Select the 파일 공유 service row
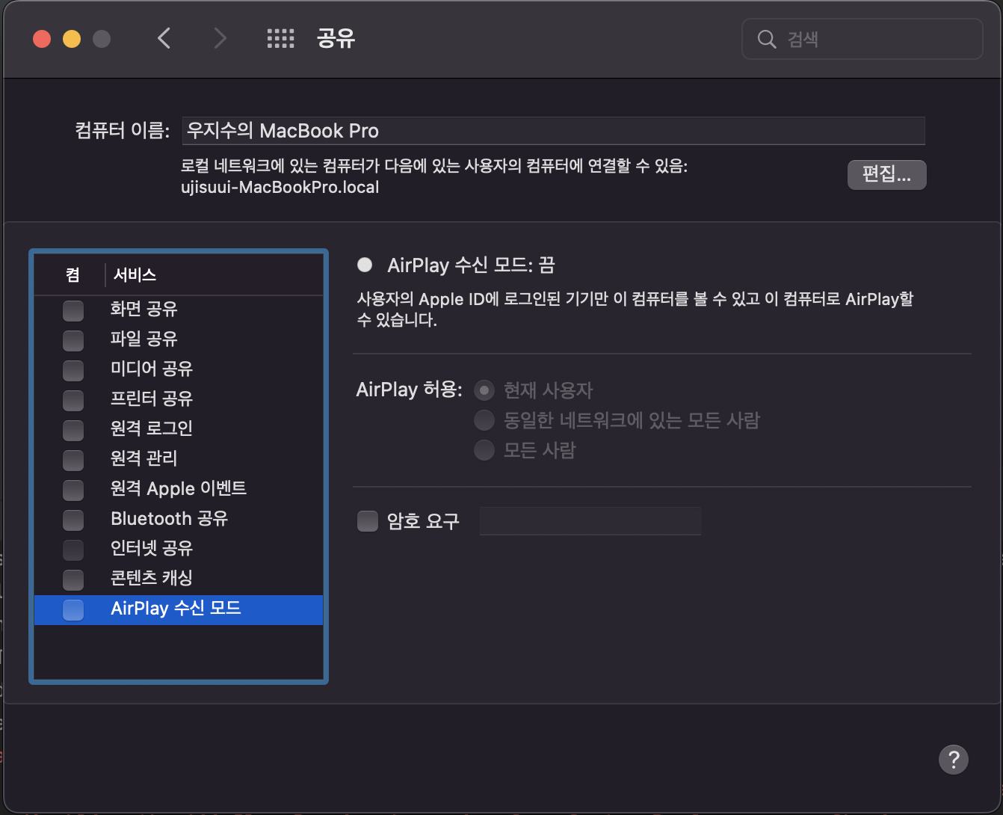1003x815 pixels. click(x=179, y=339)
